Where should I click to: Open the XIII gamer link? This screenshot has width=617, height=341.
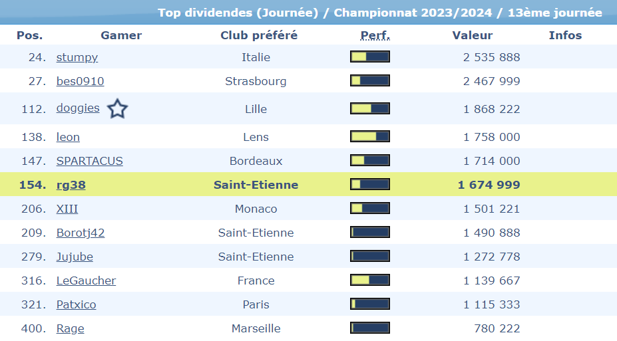(67, 209)
